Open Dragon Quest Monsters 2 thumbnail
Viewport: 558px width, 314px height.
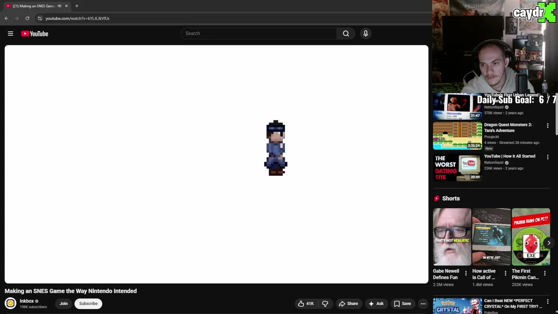457,136
